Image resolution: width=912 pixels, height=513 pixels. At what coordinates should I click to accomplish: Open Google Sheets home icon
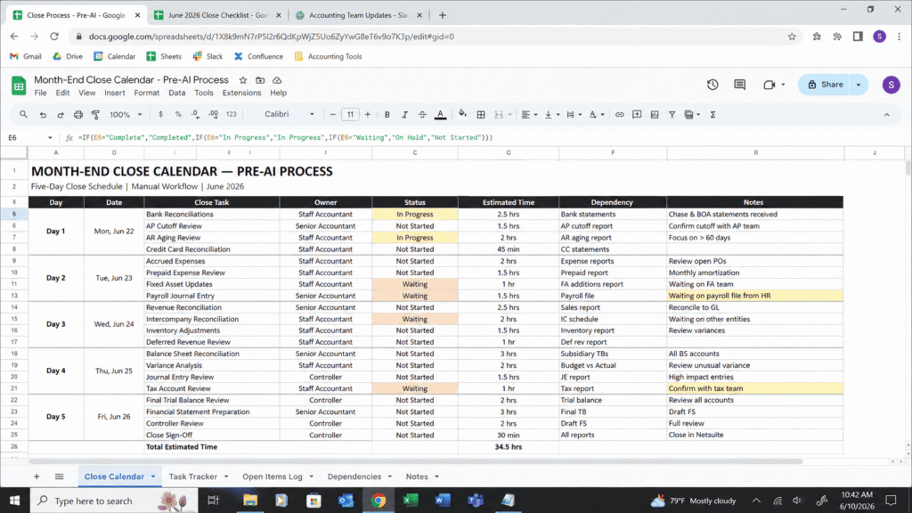(x=19, y=85)
